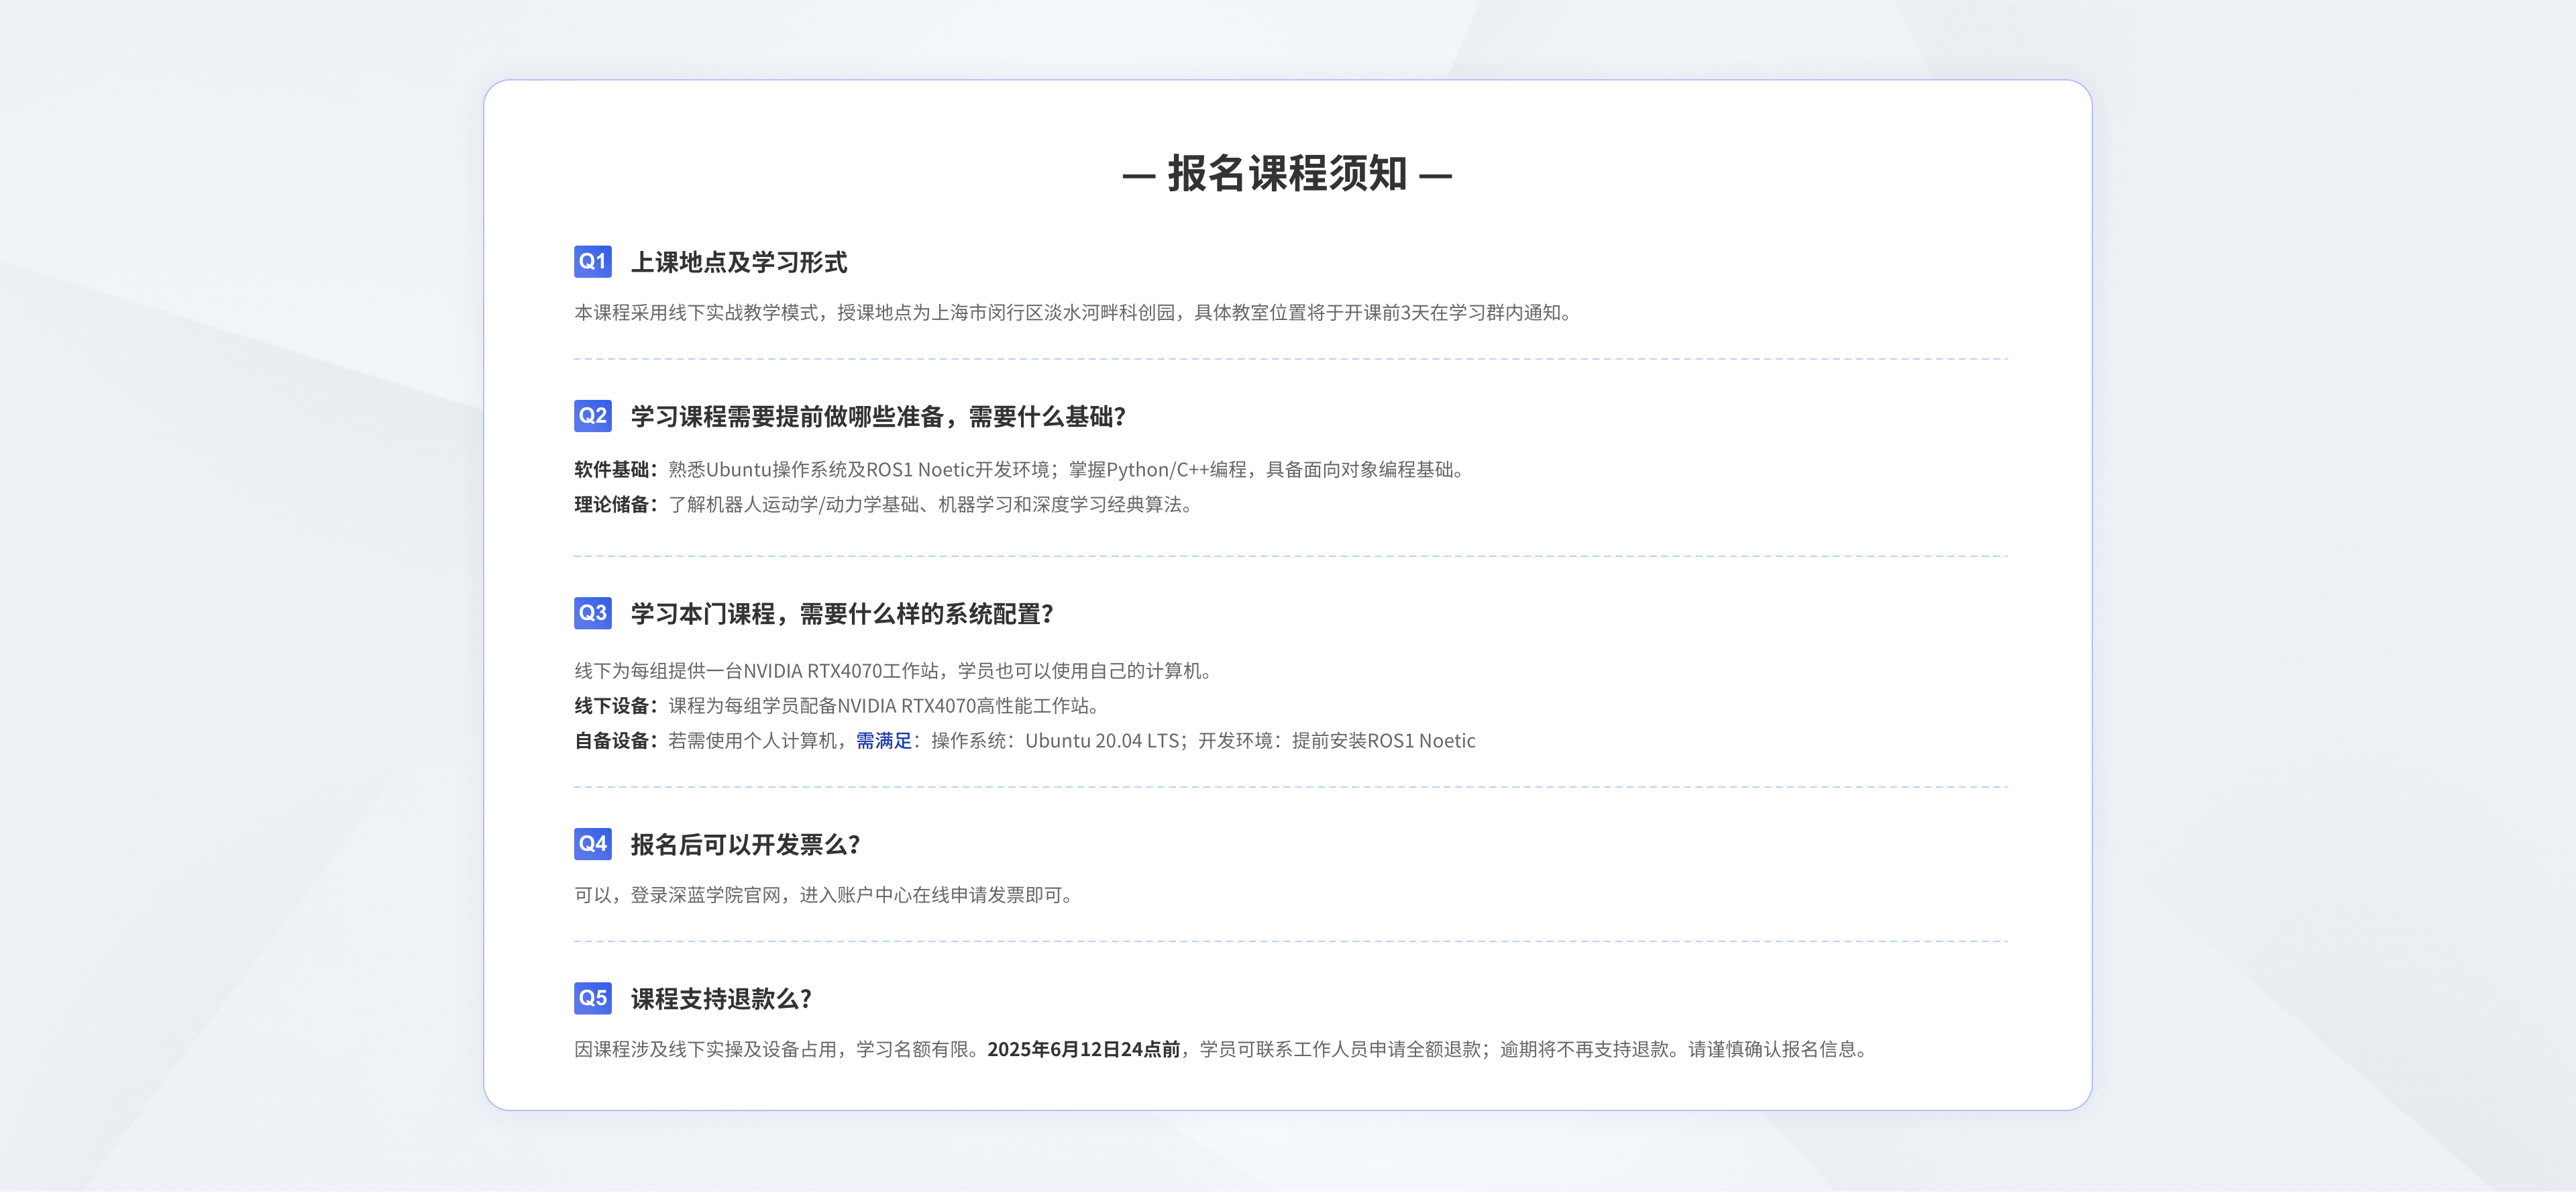Screen dimensions: 2576x1193
Task: Open the 需满足 blue link
Action: coord(884,740)
